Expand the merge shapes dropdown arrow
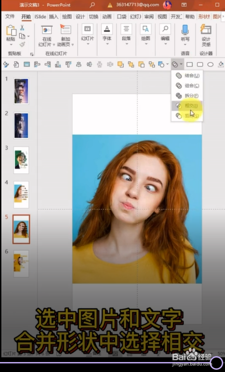 pyautogui.click(x=181, y=64)
